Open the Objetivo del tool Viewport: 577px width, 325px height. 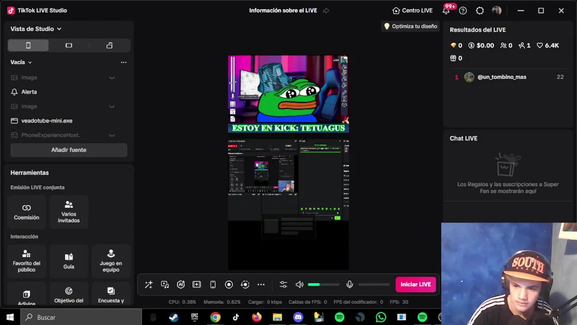(69, 294)
